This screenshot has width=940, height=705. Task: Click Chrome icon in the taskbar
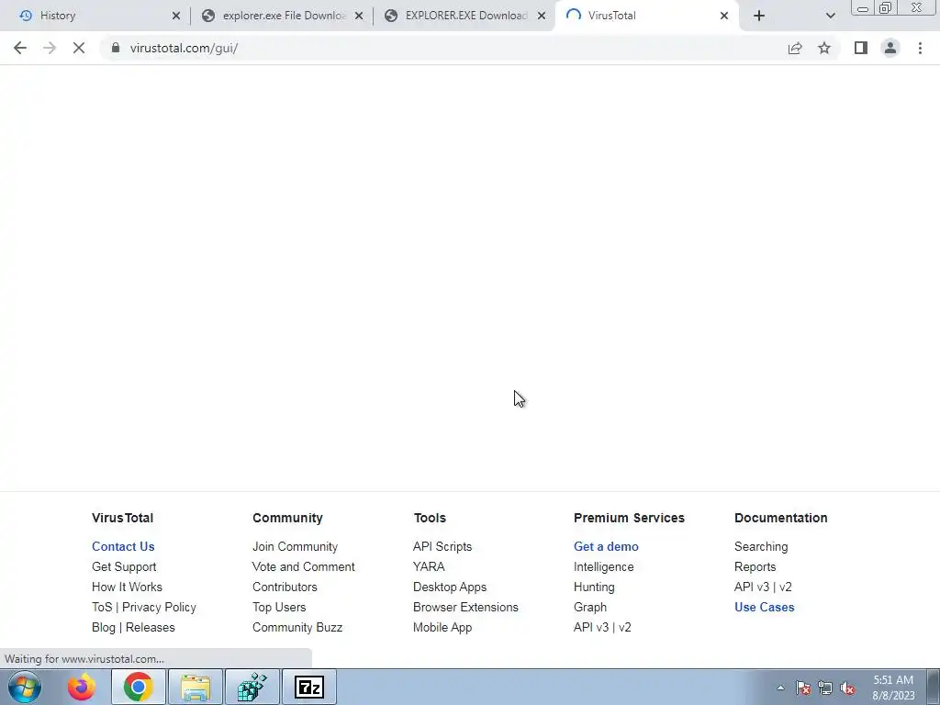click(x=138, y=687)
